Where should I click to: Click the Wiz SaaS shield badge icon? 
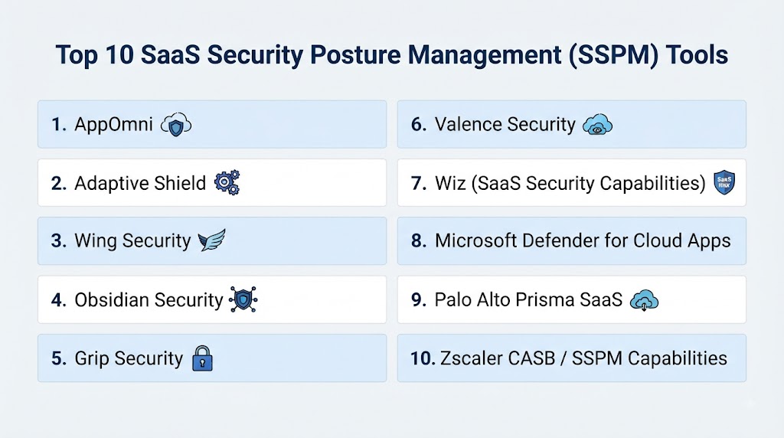coord(724,182)
